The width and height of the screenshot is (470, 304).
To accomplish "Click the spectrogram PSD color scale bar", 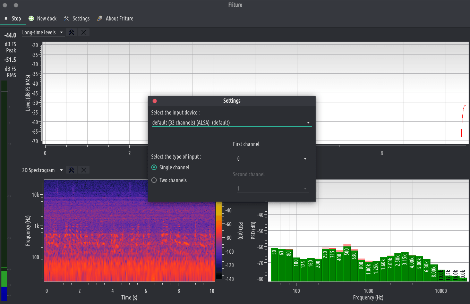I will 219,240.
